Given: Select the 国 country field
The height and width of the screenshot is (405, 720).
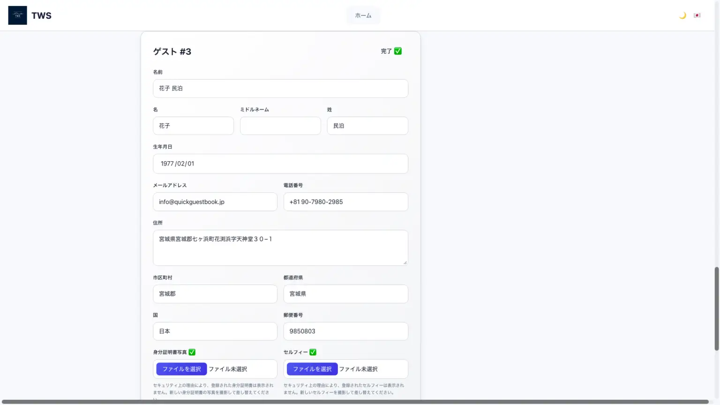Looking at the screenshot, I should 215,331.
